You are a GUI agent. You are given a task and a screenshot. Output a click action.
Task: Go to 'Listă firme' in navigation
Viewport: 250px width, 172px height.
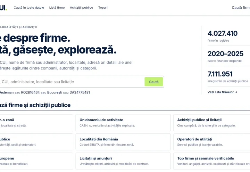(x=57, y=8)
